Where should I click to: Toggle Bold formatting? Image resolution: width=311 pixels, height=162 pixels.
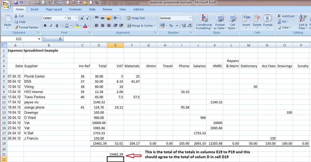[45, 25]
